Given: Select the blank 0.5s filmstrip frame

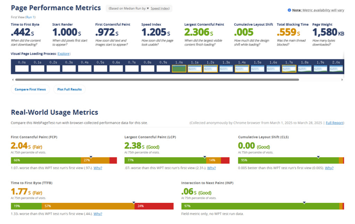Looking at the screenshot, I should click(100, 69).
